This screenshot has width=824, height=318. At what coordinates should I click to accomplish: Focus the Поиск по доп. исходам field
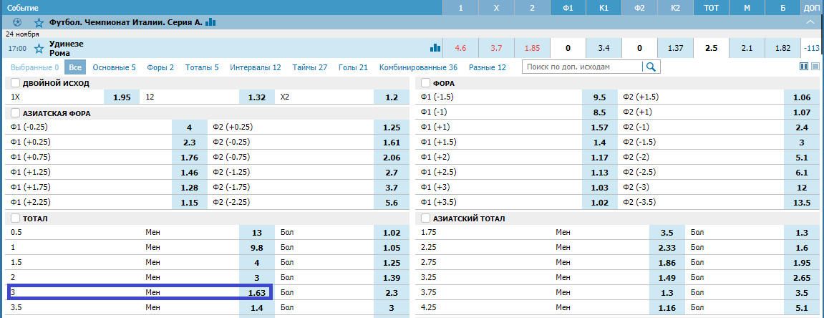point(582,67)
